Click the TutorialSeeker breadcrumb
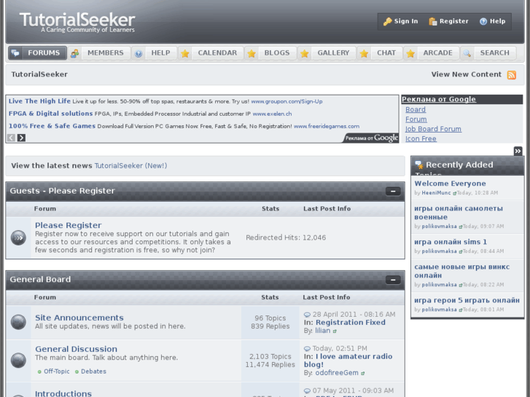This screenshot has height=397, width=530. tap(39, 74)
